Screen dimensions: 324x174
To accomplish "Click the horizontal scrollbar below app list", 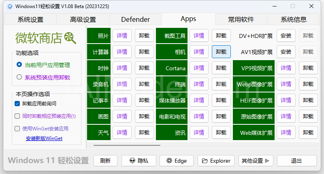I will coord(127,145).
